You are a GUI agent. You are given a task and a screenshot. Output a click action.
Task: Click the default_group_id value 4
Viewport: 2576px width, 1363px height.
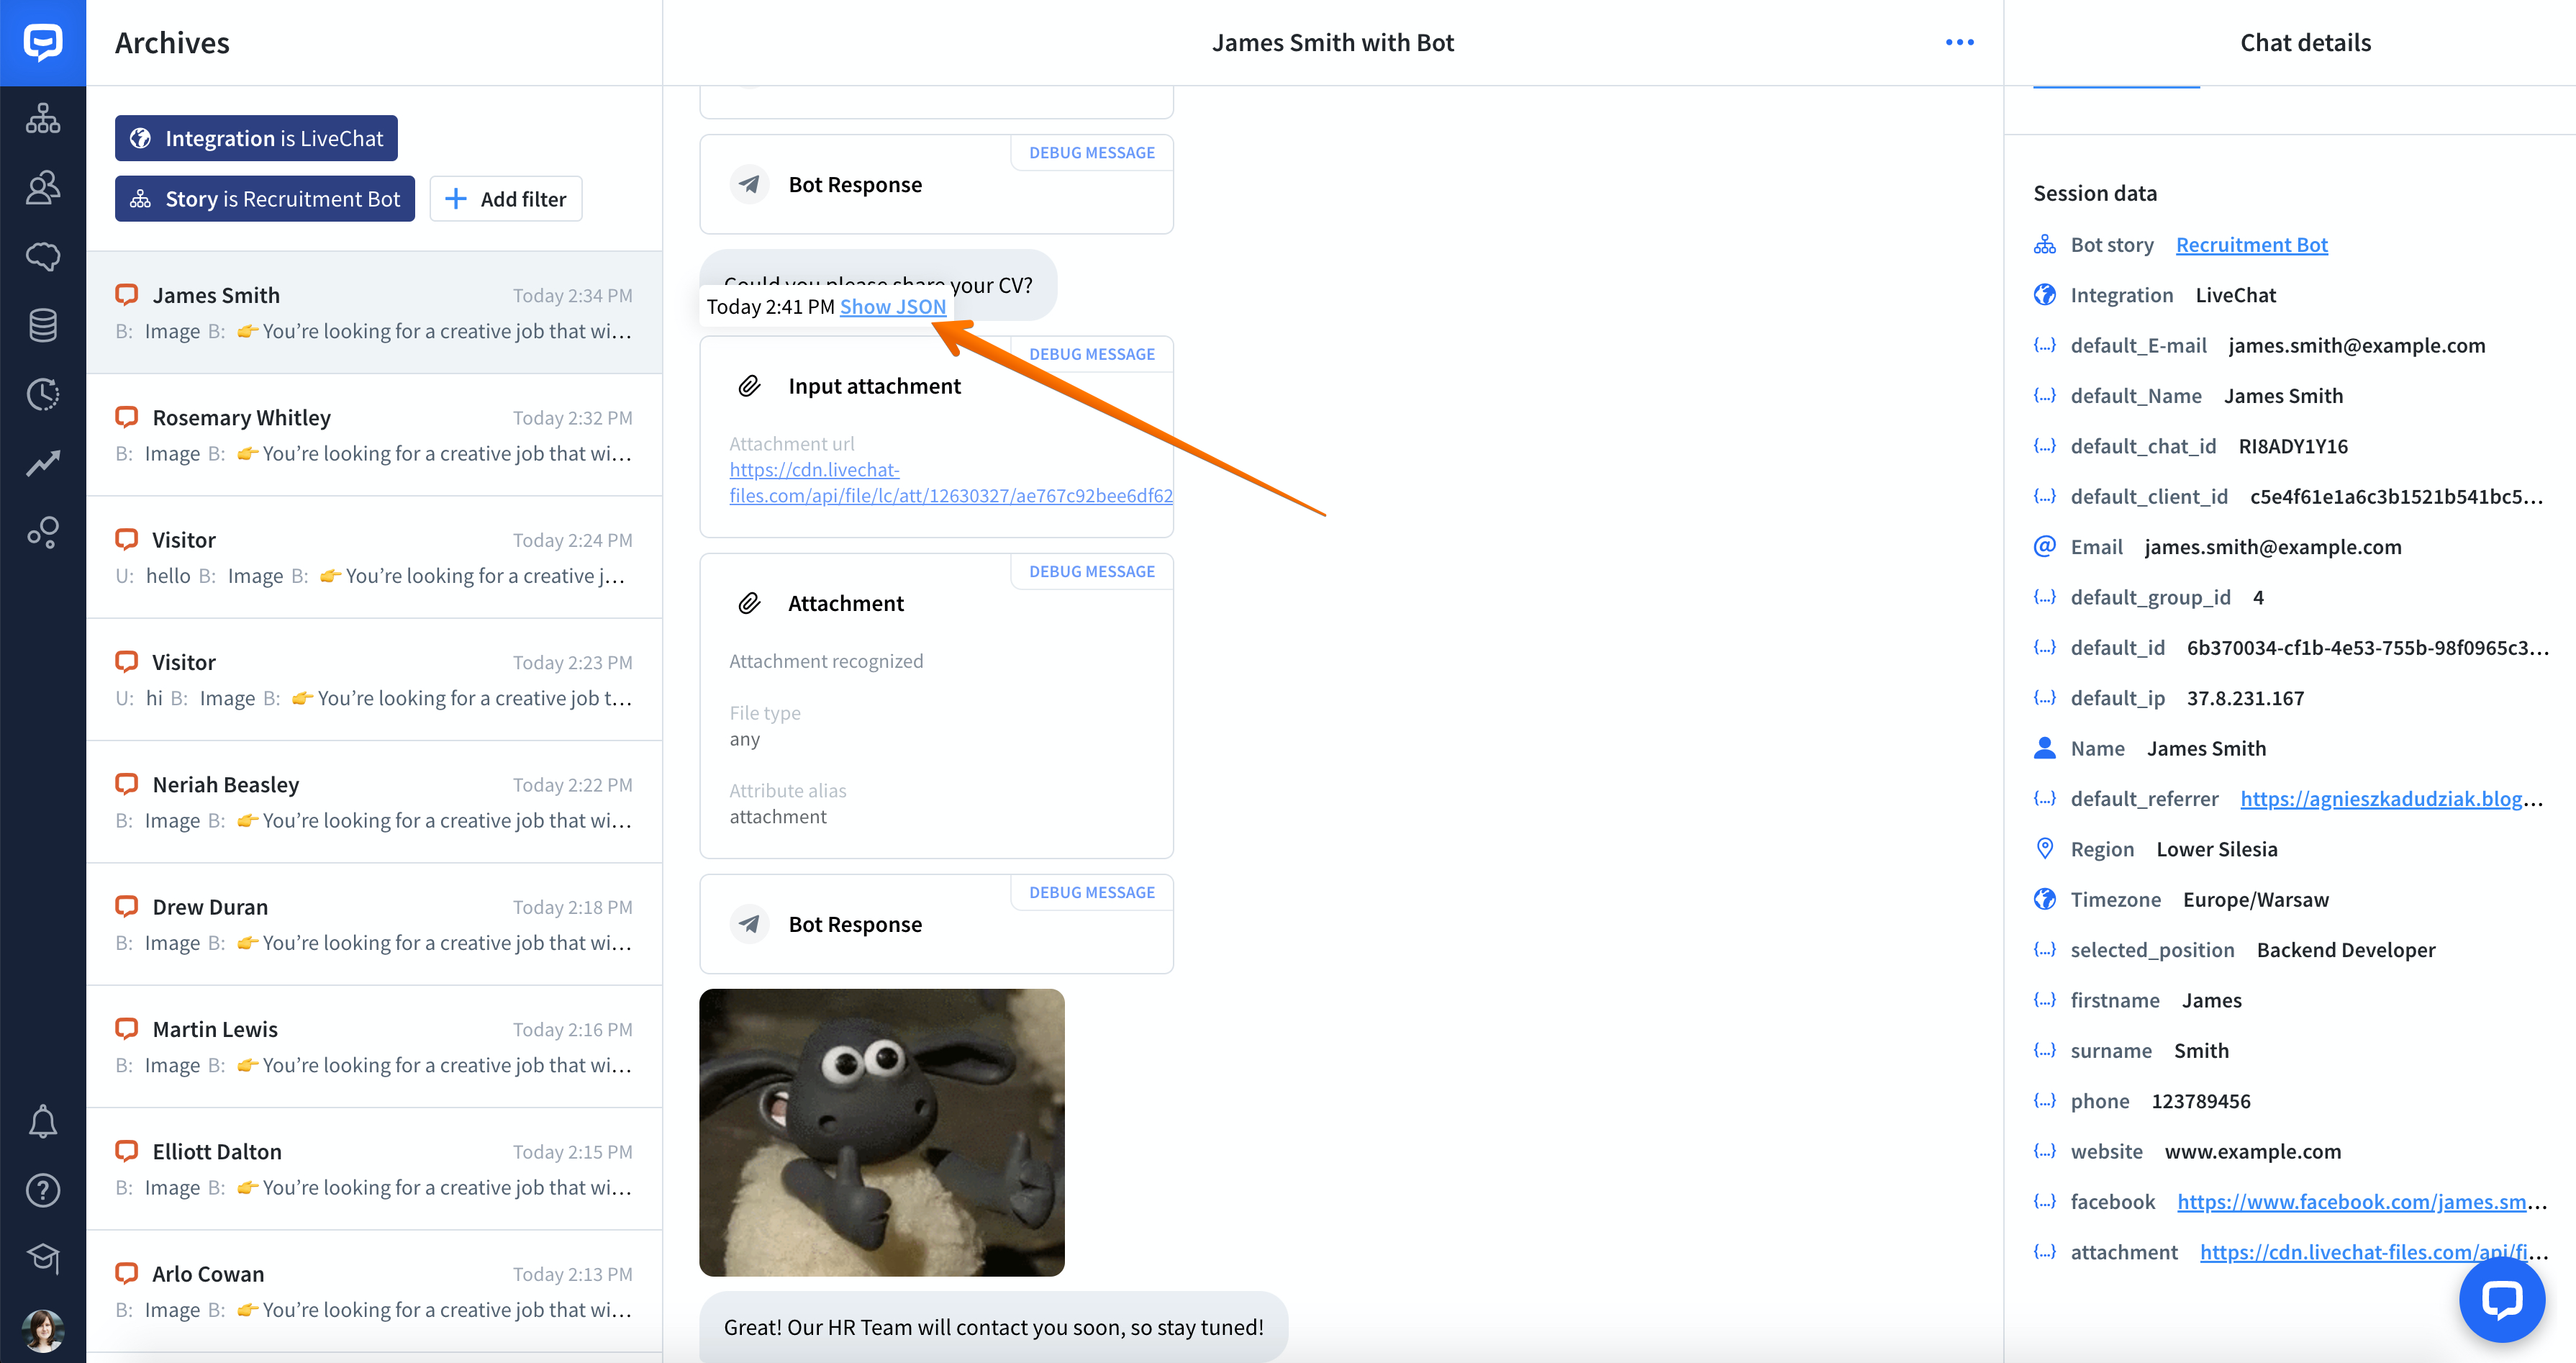(2258, 597)
